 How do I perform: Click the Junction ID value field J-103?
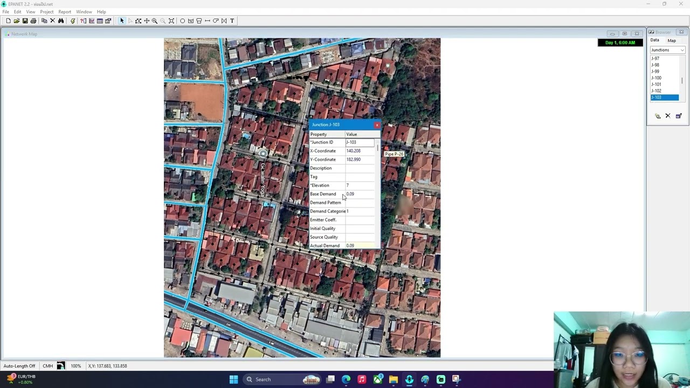pyautogui.click(x=360, y=142)
